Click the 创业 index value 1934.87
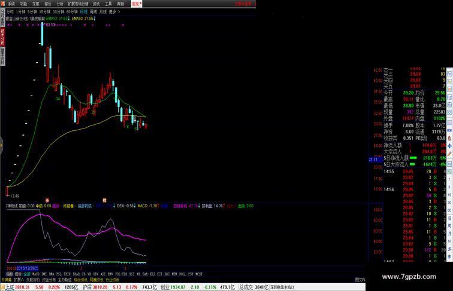The height and width of the screenshot is (291, 453). (x=178, y=287)
